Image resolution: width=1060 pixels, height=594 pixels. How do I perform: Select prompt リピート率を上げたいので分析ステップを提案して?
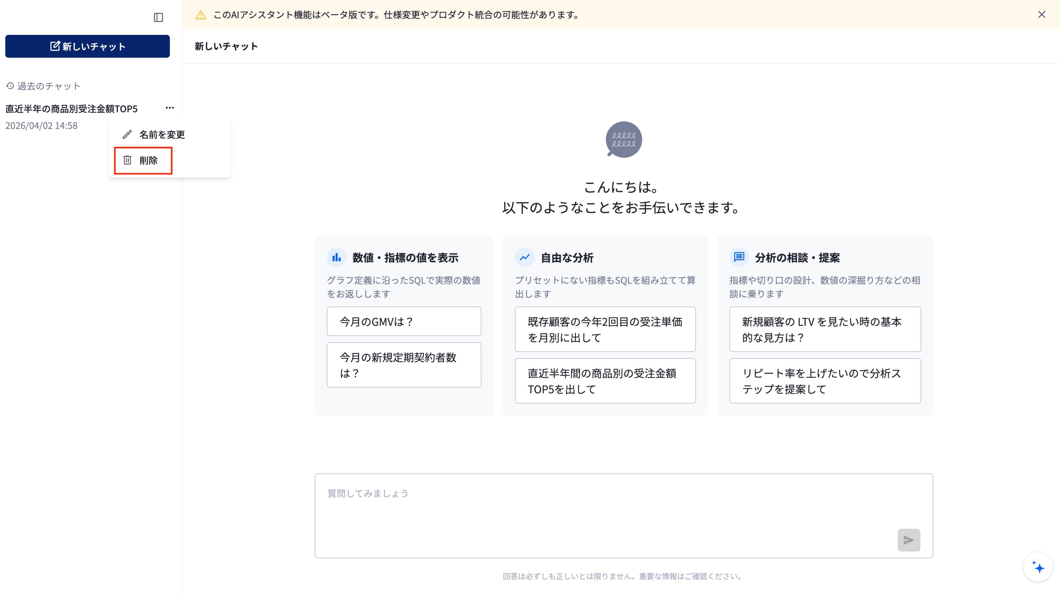[825, 381]
